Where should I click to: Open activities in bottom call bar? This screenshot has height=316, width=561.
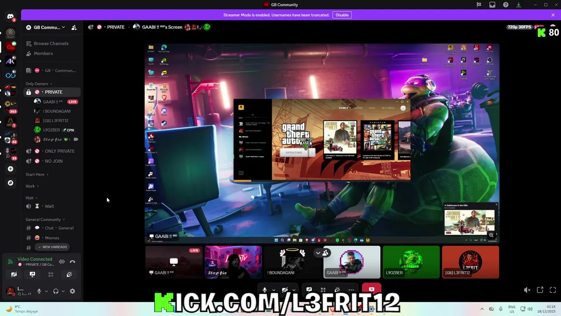point(323,290)
